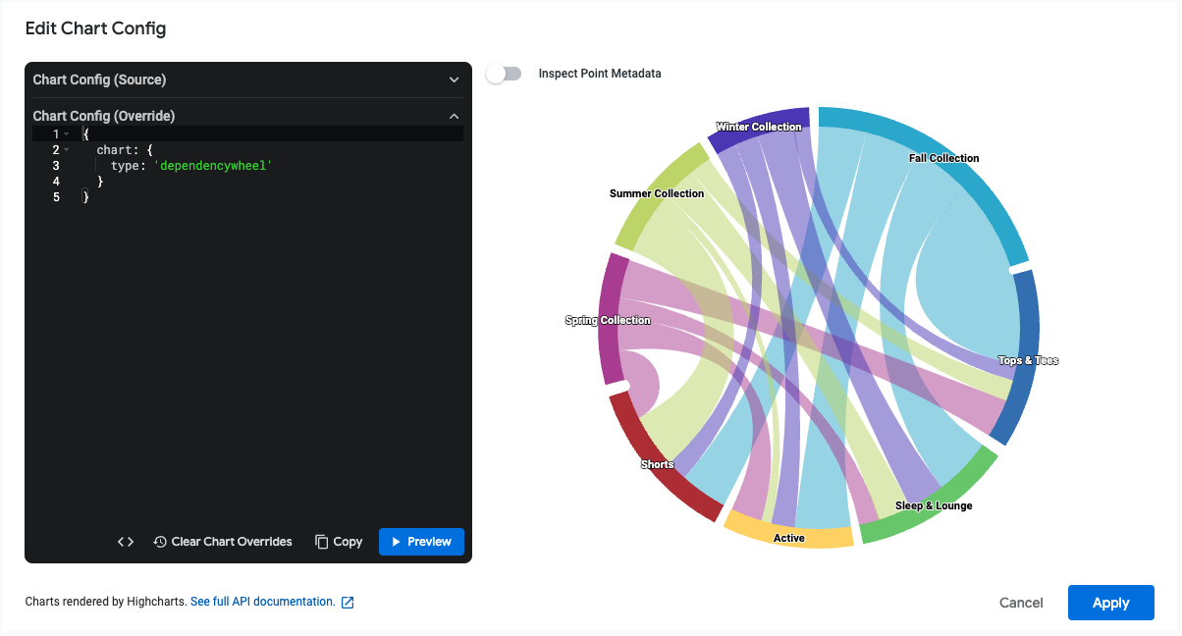Click the Clear Chart Overrides history icon

(x=160, y=542)
